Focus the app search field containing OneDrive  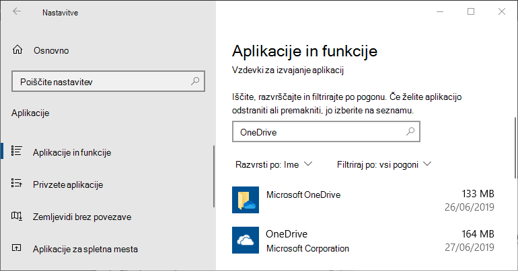(x=326, y=131)
